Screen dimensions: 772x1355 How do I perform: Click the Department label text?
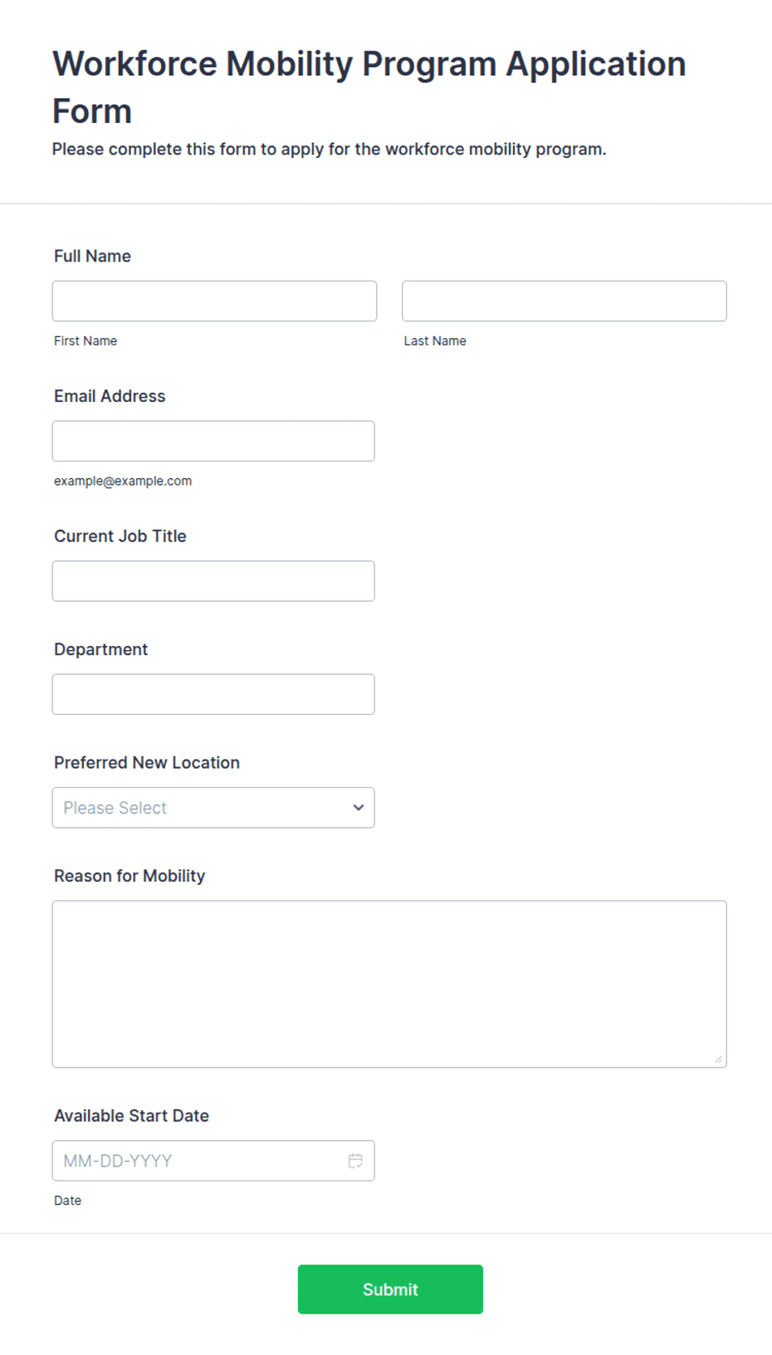click(100, 650)
